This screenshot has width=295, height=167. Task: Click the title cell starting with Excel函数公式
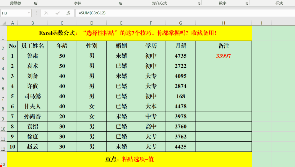click(x=129, y=33)
